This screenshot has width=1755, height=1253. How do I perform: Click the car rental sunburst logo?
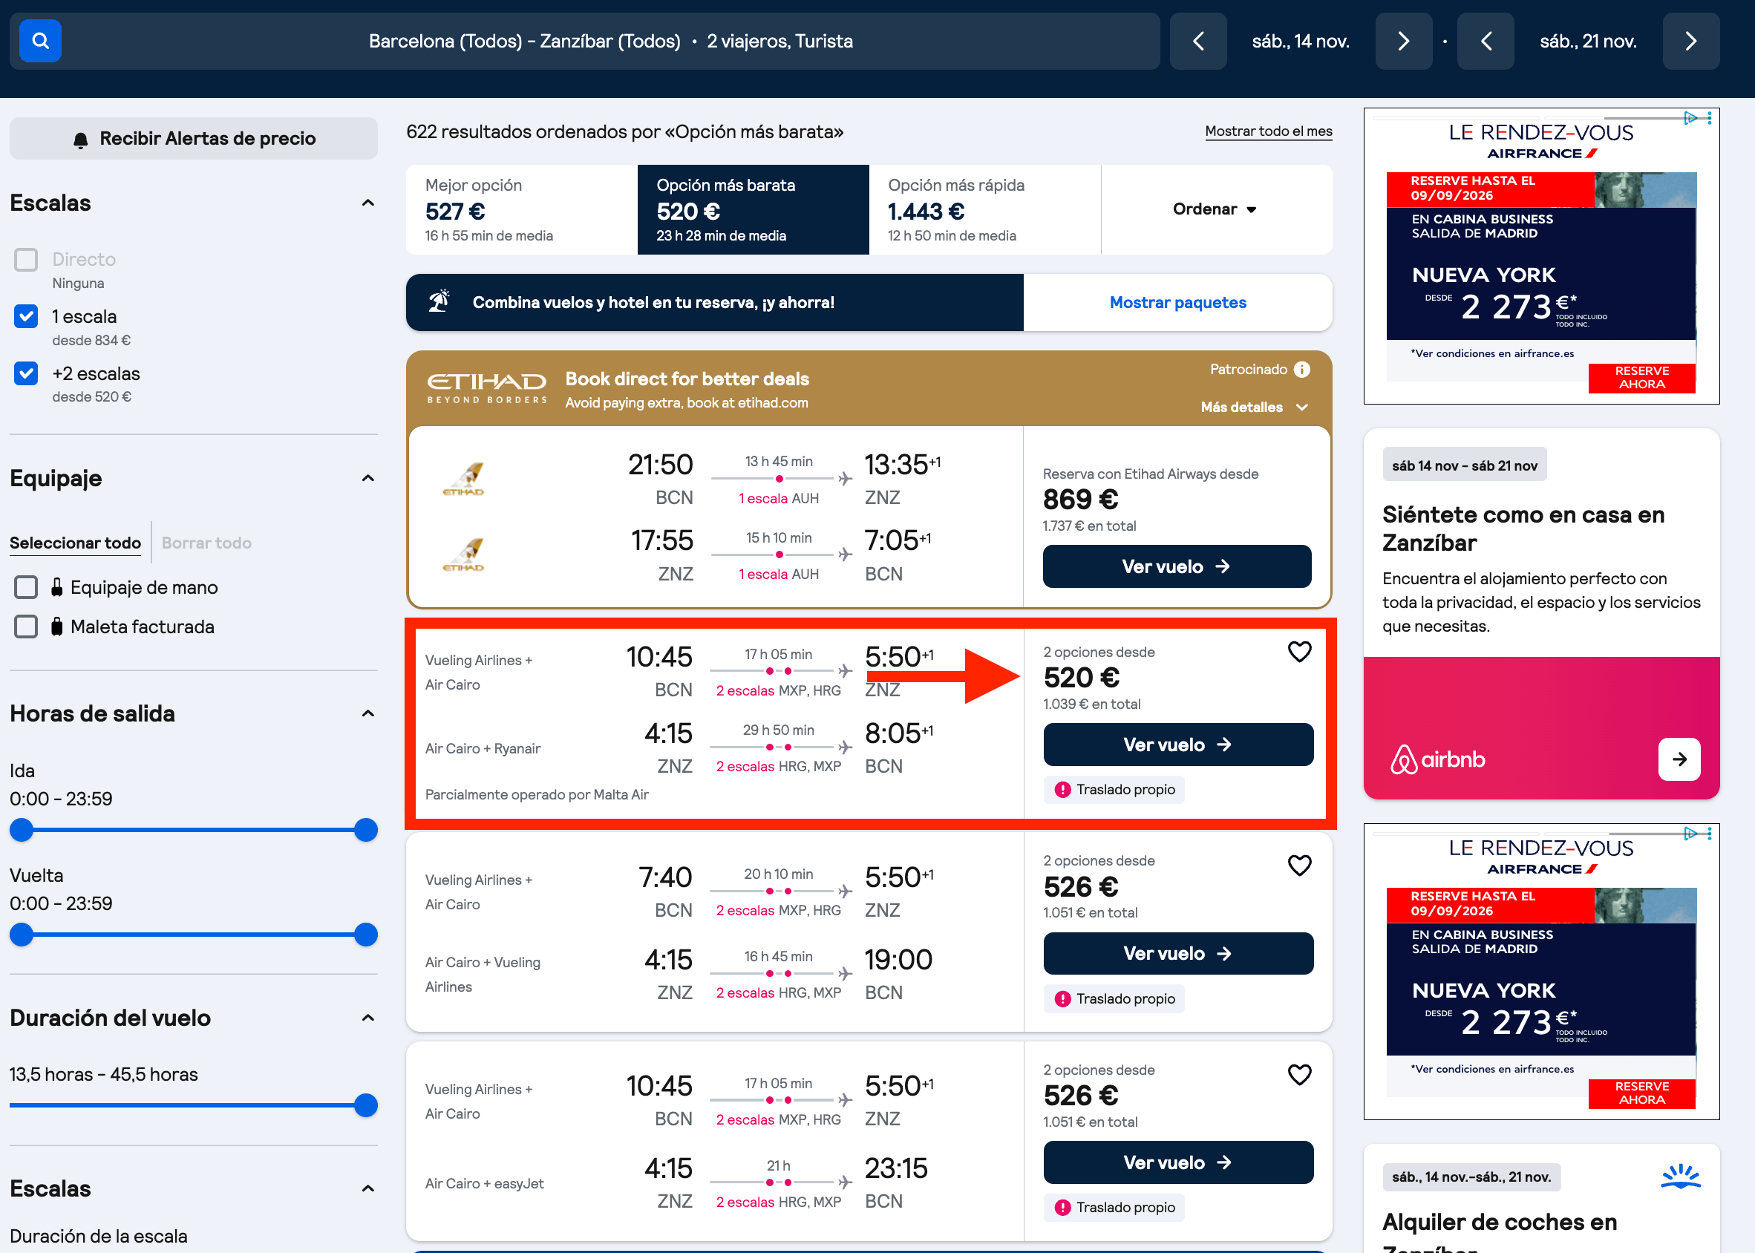pyautogui.click(x=1681, y=1177)
